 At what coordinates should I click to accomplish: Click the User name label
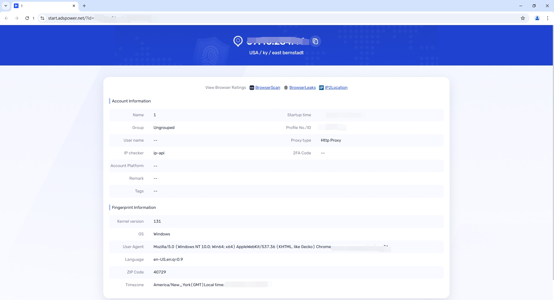tap(134, 140)
